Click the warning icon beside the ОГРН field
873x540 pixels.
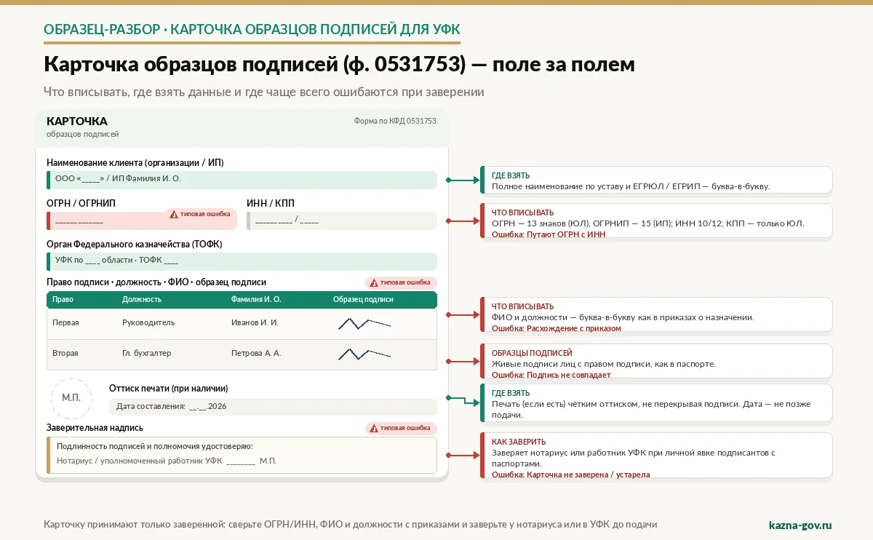coord(174,214)
